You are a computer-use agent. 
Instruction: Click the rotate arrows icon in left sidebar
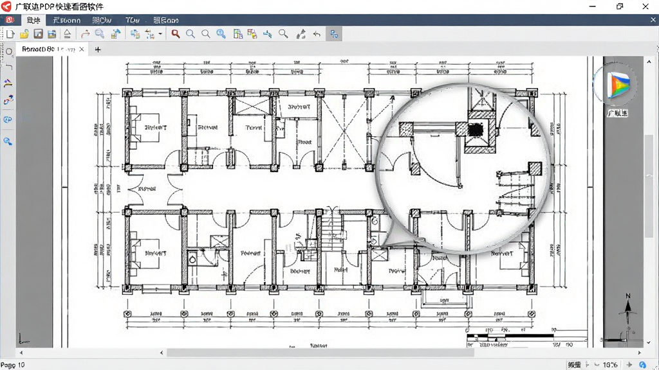[8, 100]
